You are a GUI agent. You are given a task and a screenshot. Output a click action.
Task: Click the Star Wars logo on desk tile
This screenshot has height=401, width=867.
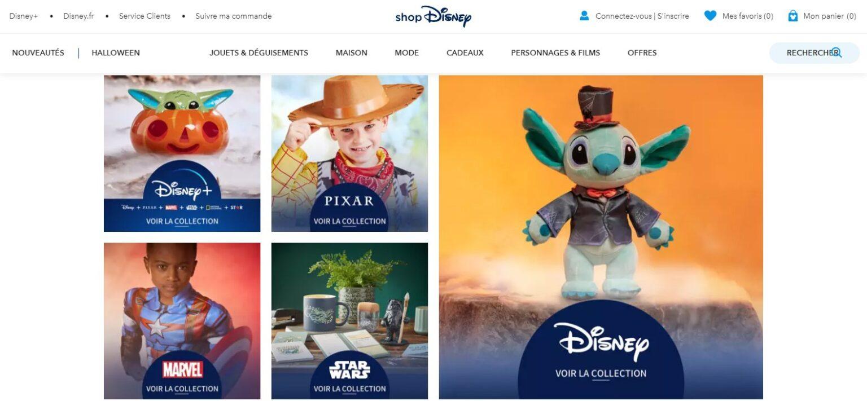pos(349,369)
